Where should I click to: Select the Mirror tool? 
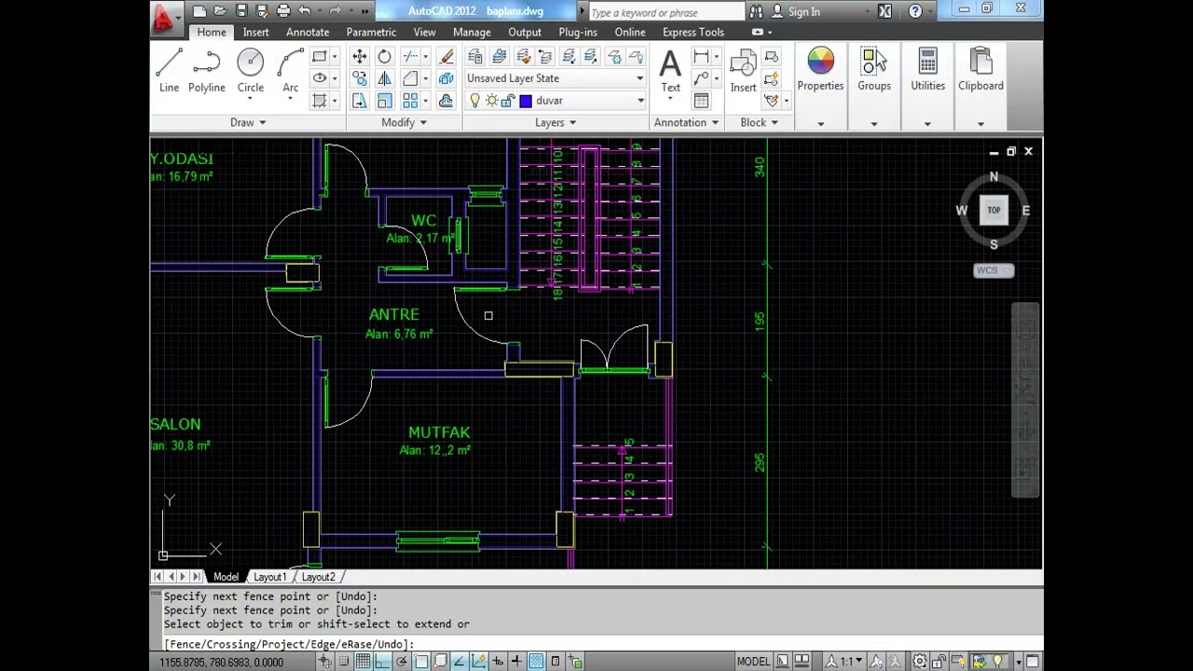point(384,79)
